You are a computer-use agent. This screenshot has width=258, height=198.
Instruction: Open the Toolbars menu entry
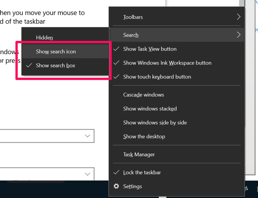[x=133, y=17]
